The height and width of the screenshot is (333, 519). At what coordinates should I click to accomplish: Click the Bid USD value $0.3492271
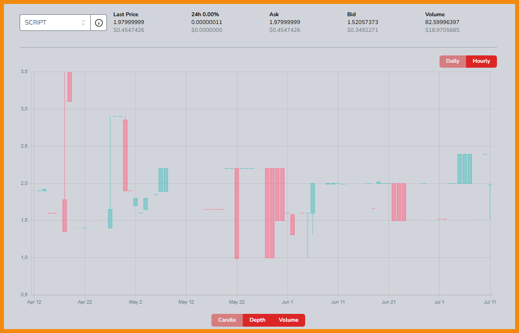[363, 30]
